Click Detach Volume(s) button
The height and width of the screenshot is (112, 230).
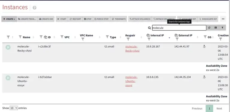point(164,19)
